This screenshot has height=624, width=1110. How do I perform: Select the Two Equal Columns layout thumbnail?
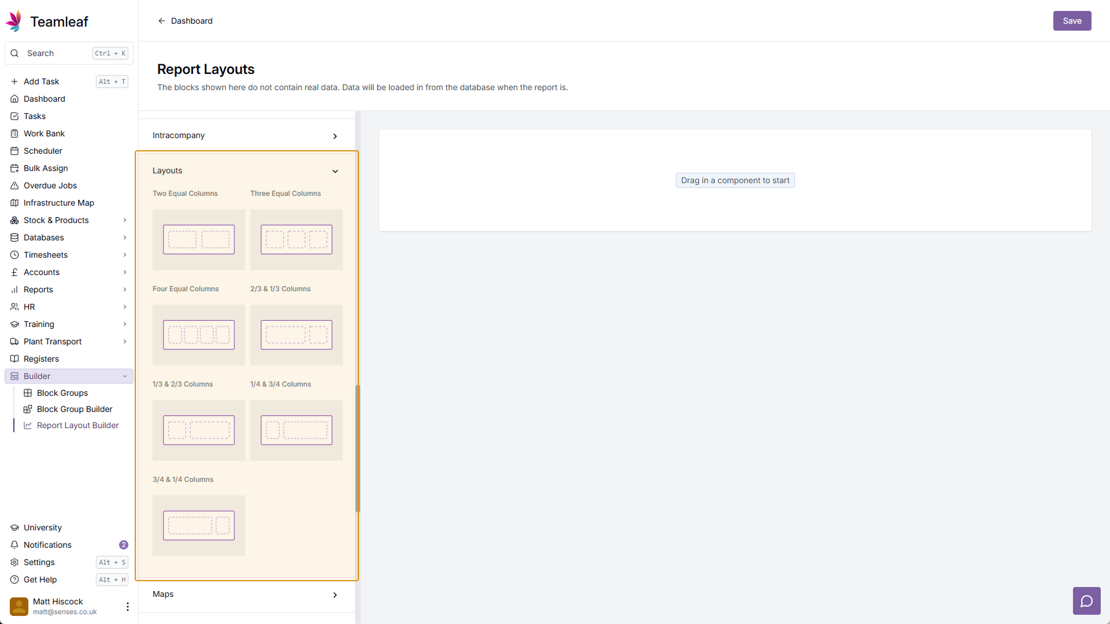pos(198,239)
